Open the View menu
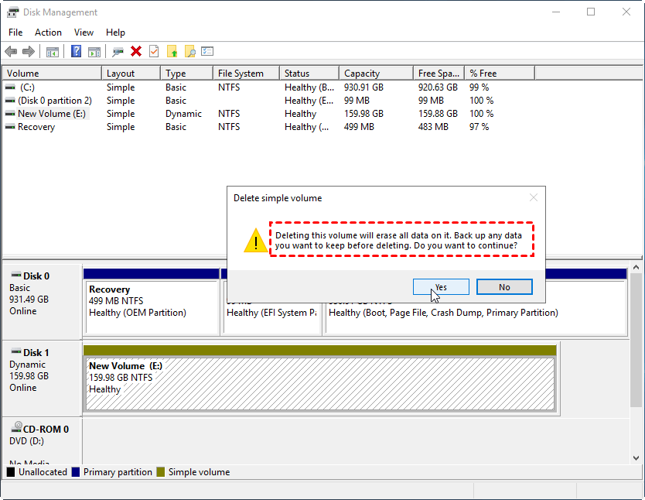645x500 pixels. (x=84, y=33)
